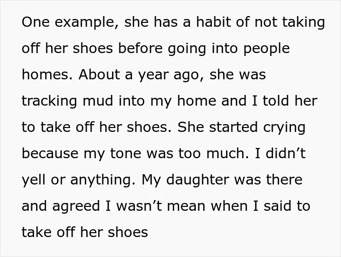The image size is (341, 257).
Task: Select the word "taking" in the paragraph
Action: click(303, 22)
